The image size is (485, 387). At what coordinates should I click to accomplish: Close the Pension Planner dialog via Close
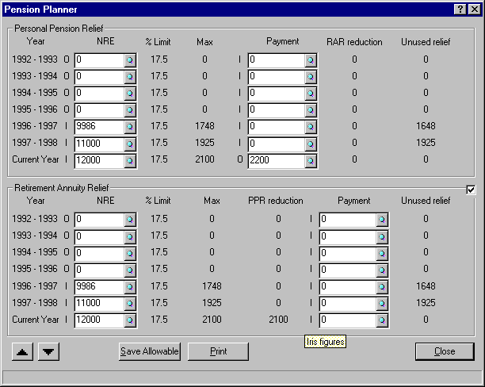click(445, 351)
